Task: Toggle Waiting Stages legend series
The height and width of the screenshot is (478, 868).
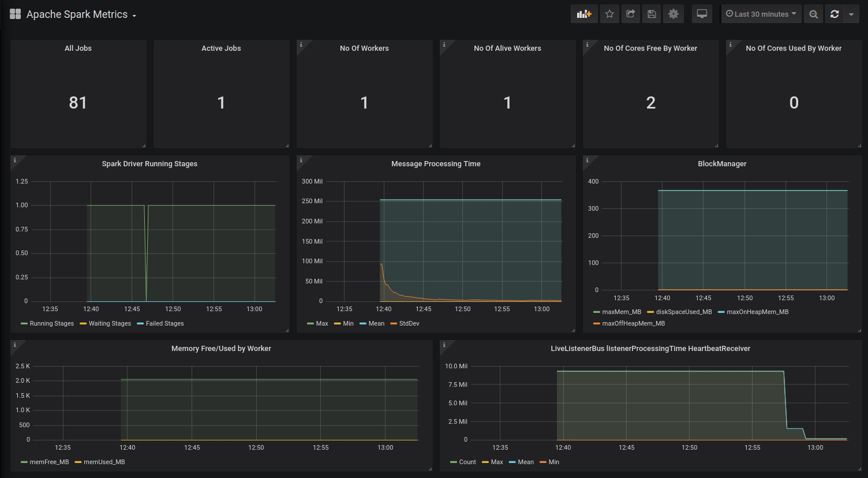Action: [x=110, y=324]
